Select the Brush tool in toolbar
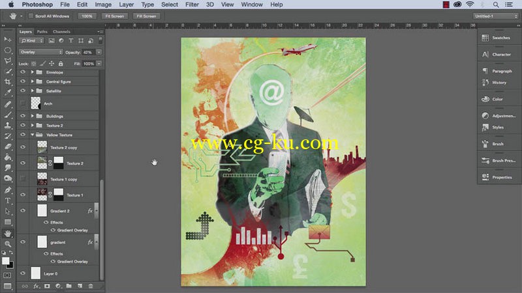The height and width of the screenshot is (293, 522). pyautogui.click(x=8, y=115)
